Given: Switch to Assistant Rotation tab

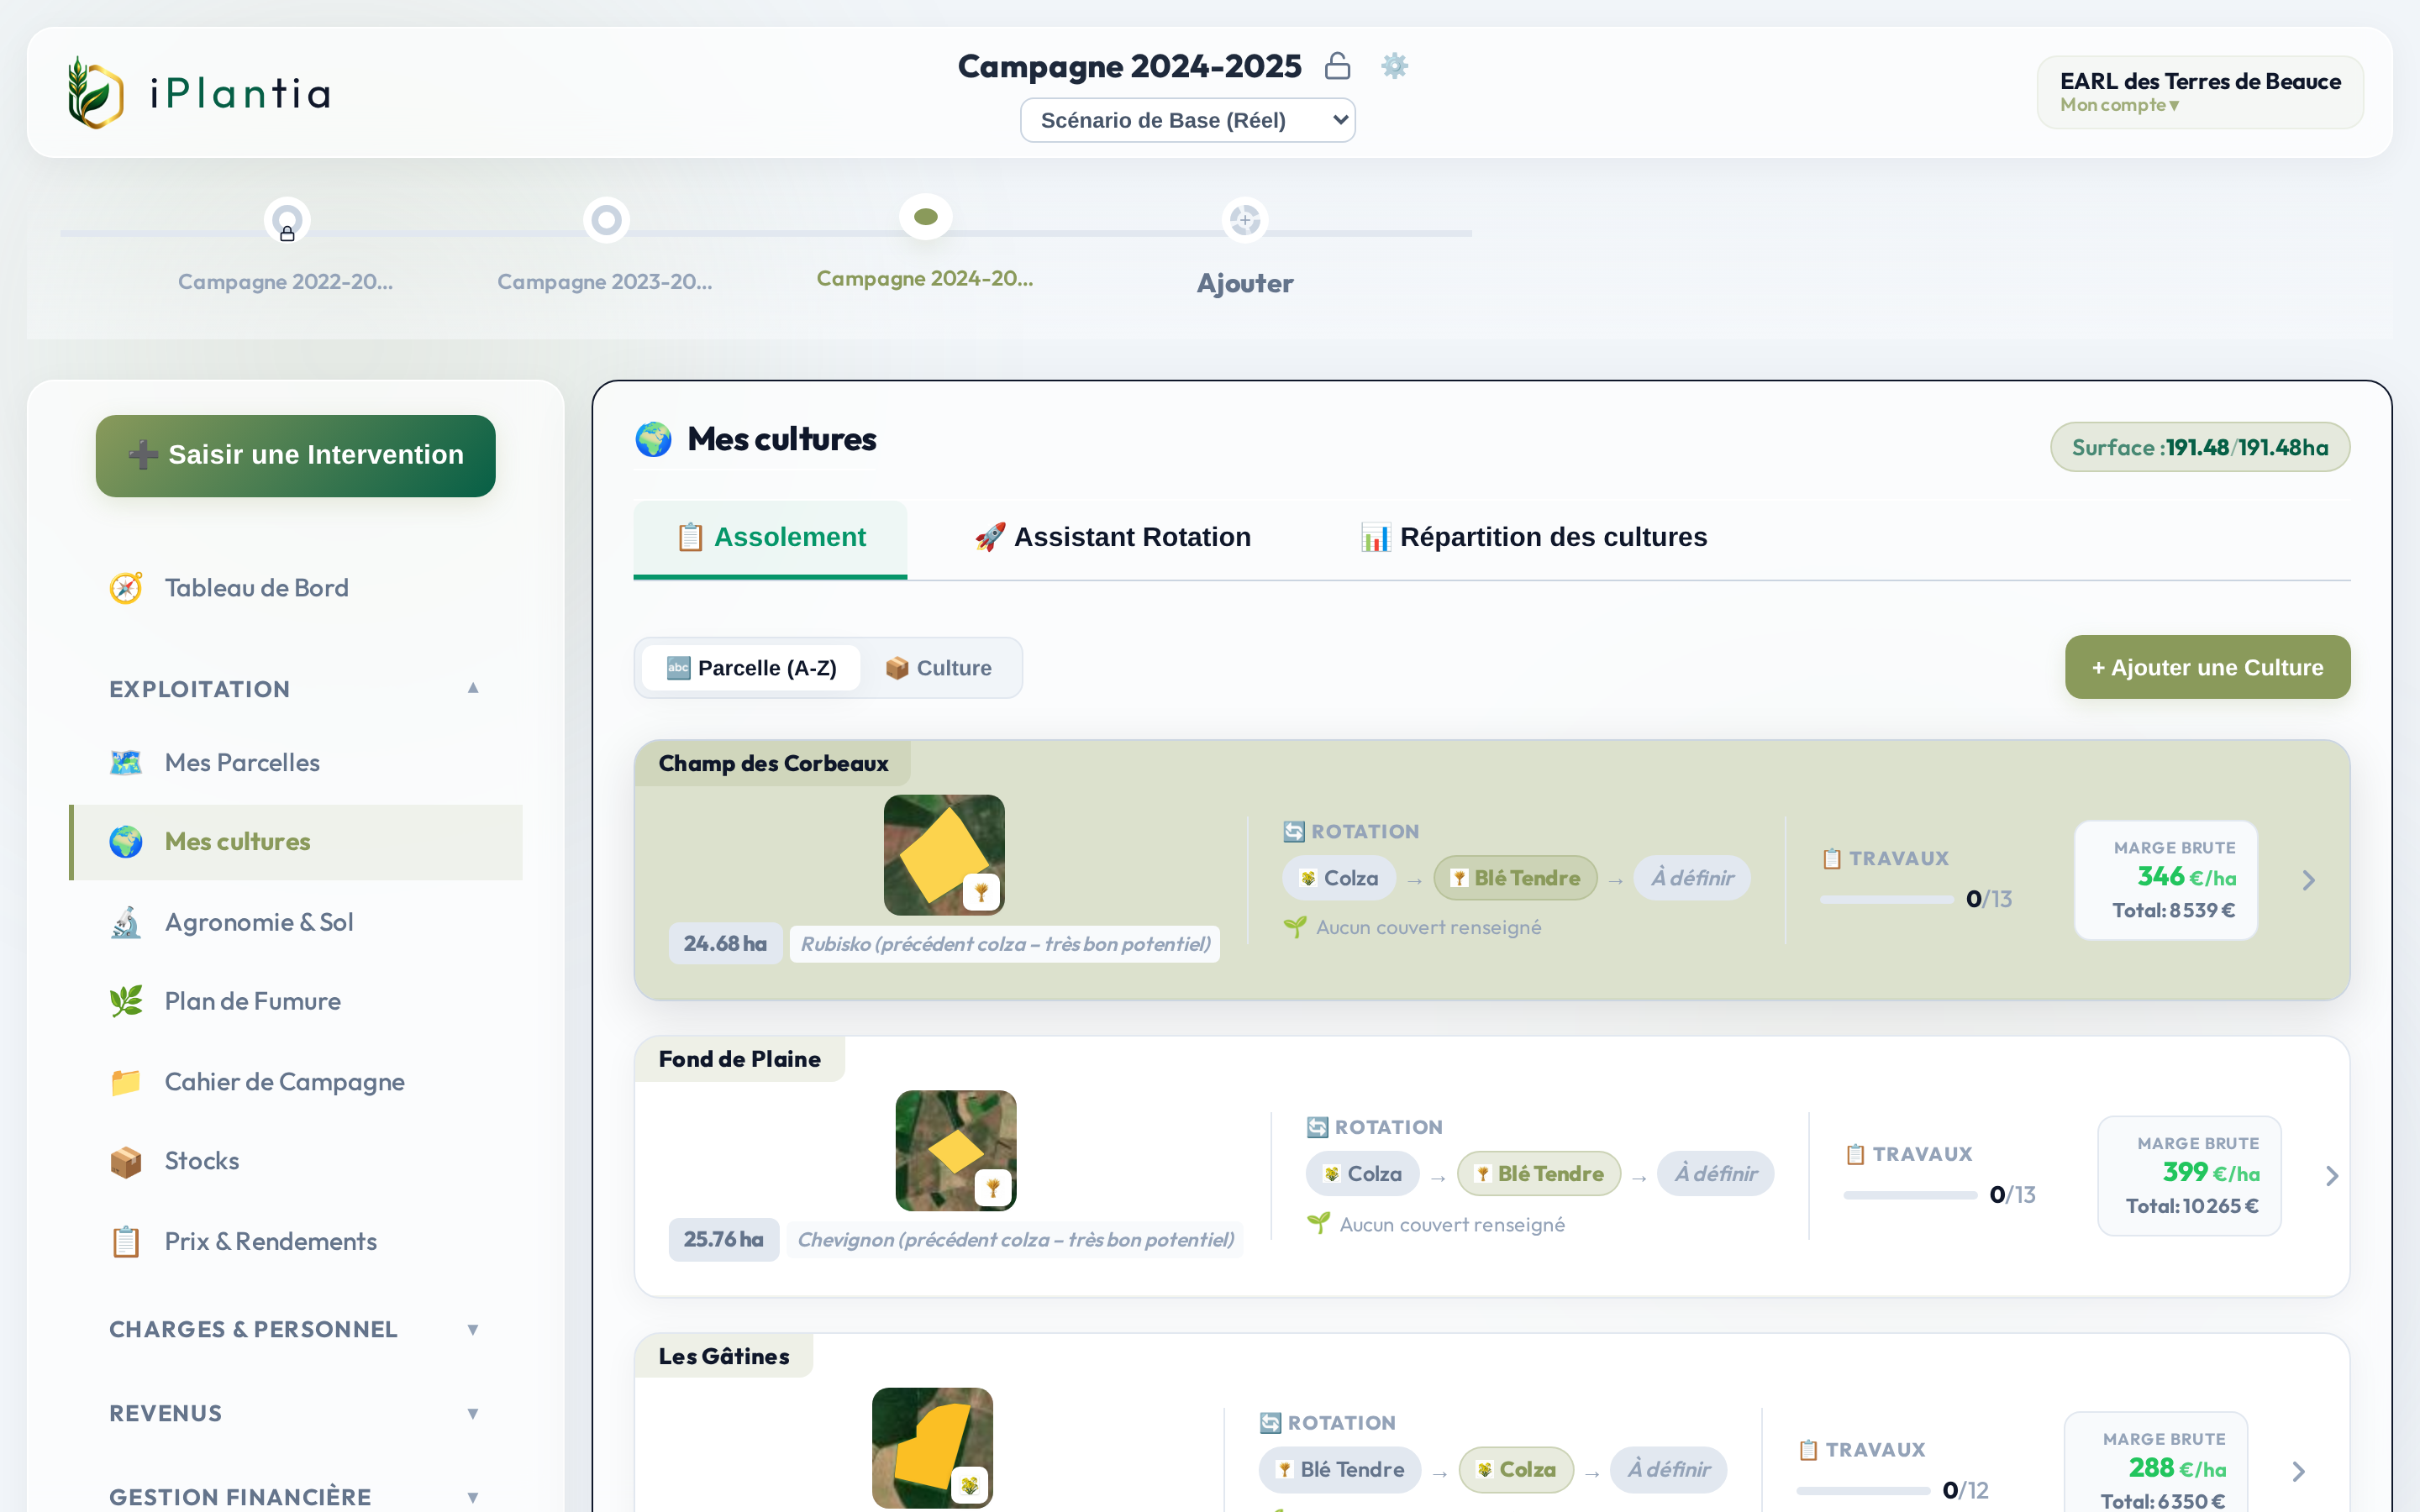Looking at the screenshot, I should click(x=1113, y=538).
